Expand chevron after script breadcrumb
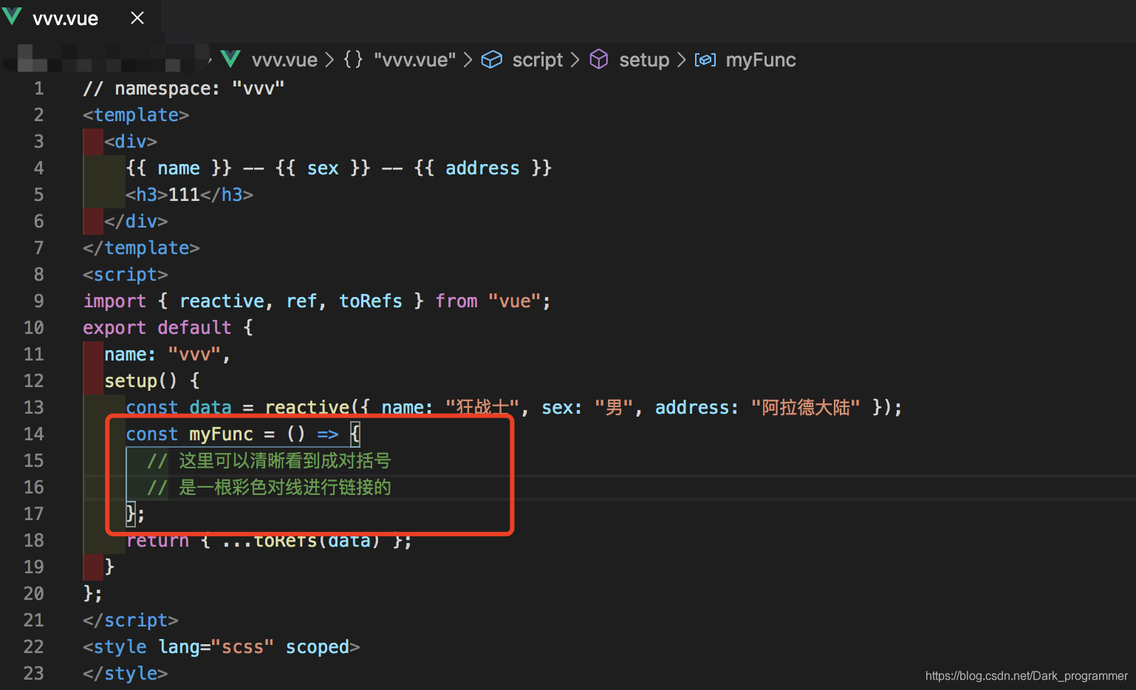The image size is (1136, 690). pyautogui.click(x=575, y=60)
